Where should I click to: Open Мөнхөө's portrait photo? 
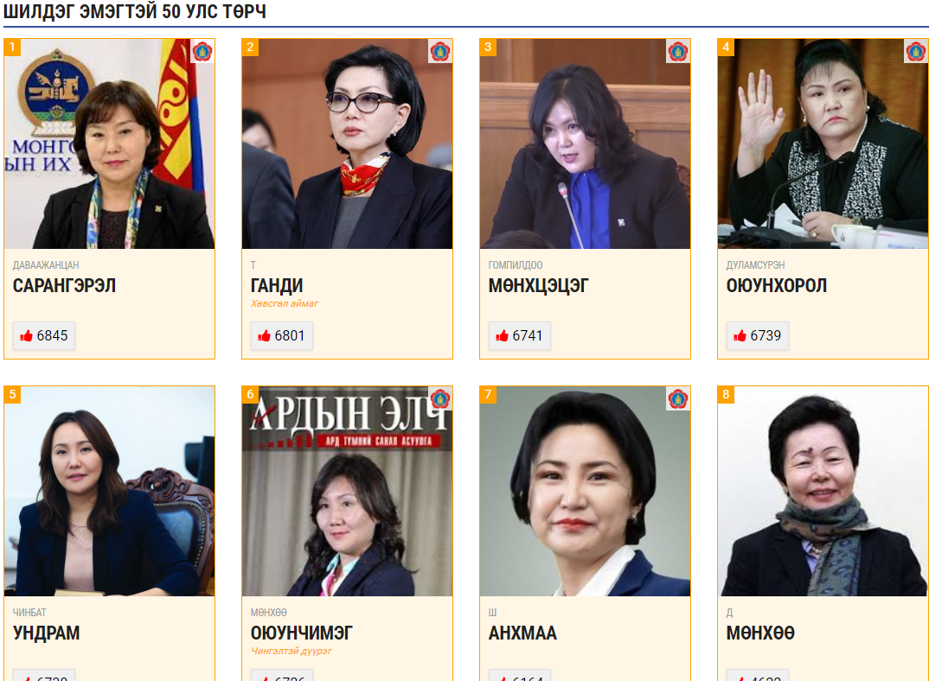(823, 492)
